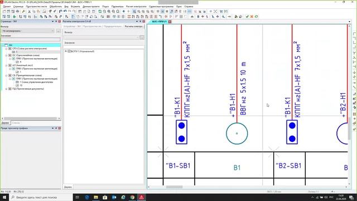This screenshot has height=201, width=357.
Task: Open the graphical preview panel dropdown arrow
Action: coord(52,128)
